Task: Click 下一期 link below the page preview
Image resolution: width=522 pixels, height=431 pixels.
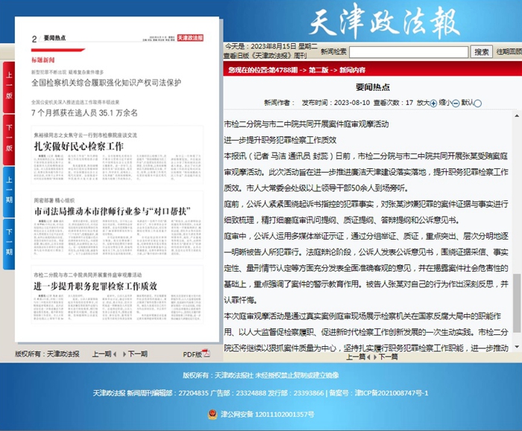Action: tap(137, 354)
